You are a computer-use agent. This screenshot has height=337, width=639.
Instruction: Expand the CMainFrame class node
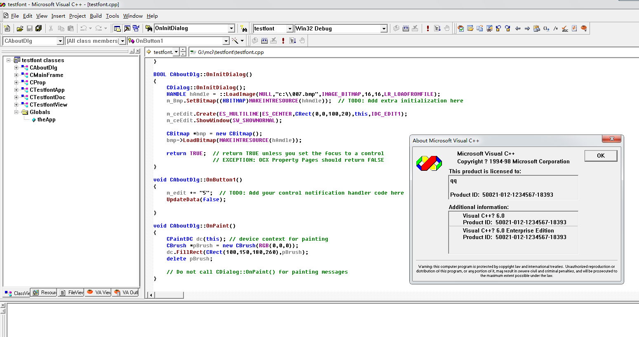pos(16,75)
